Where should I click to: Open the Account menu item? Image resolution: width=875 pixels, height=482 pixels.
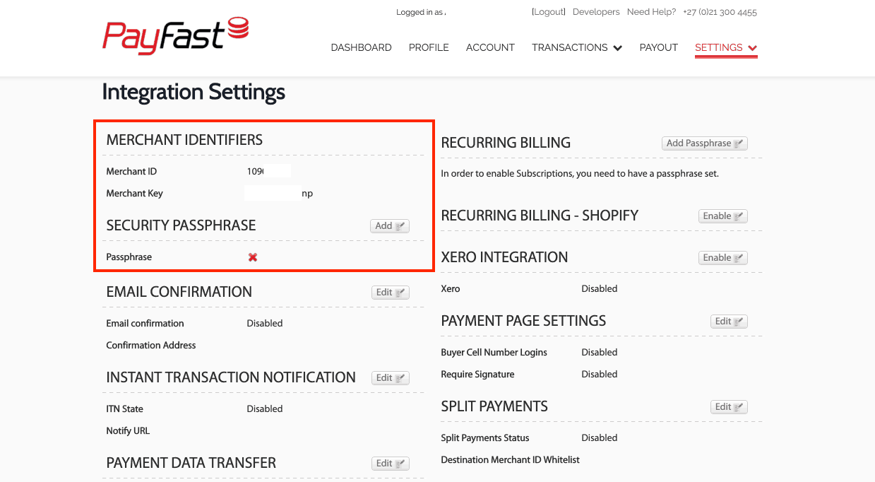pyautogui.click(x=490, y=47)
